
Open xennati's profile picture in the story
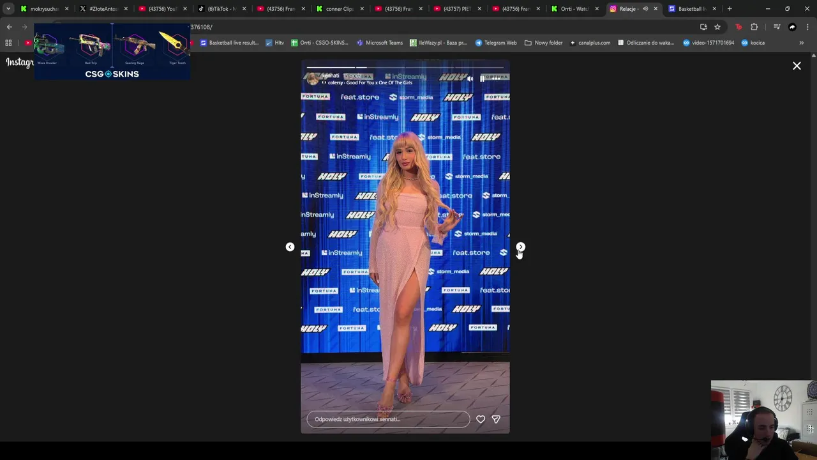[313, 79]
